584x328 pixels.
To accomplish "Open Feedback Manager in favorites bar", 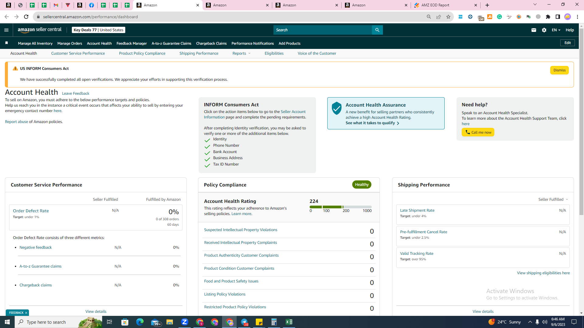I will pyautogui.click(x=132, y=43).
